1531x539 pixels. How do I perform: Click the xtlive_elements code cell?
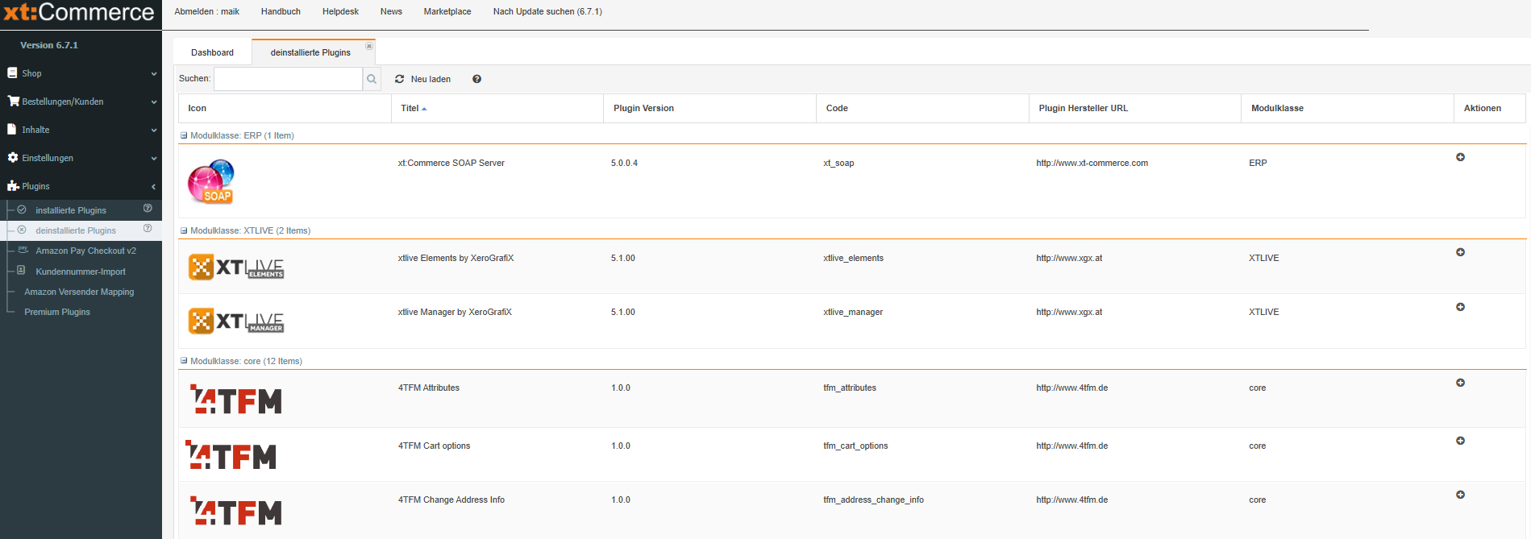[853, 258]
